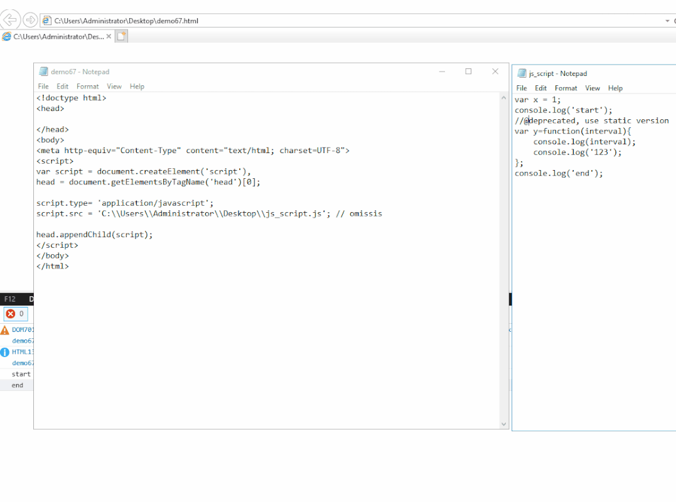Open the DOM7011 warning code link
This screenshot has width=676, height=502.
coord(23,329)
